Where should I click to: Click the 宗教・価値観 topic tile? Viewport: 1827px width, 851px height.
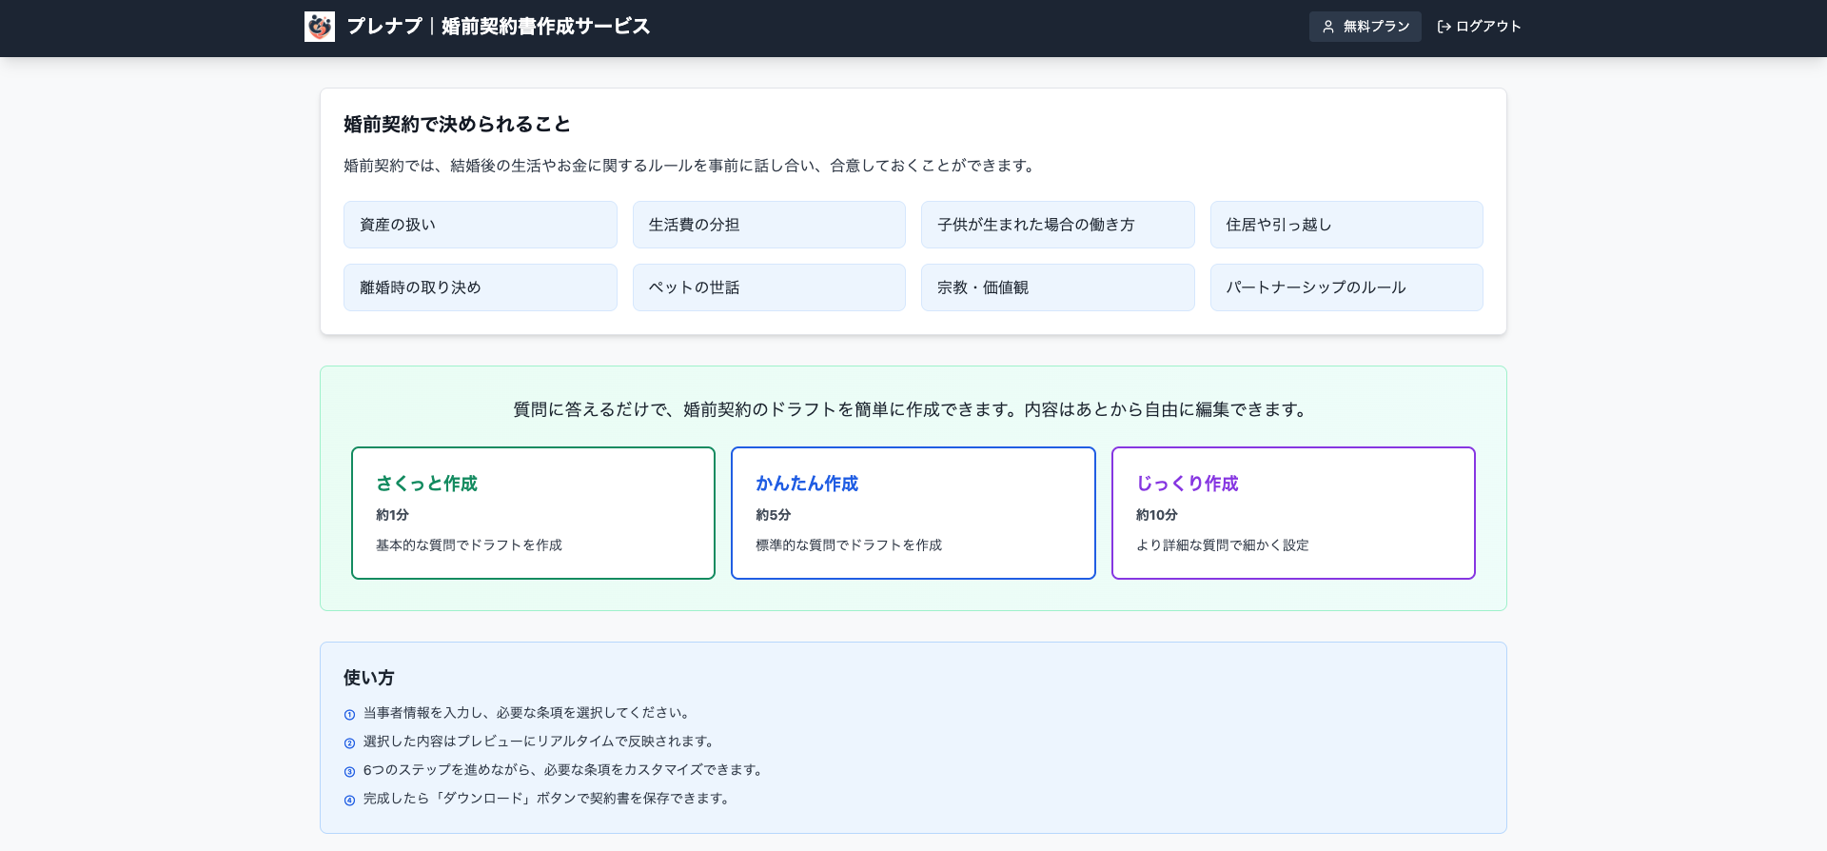pyautogui.click(x=1058, y=287)
